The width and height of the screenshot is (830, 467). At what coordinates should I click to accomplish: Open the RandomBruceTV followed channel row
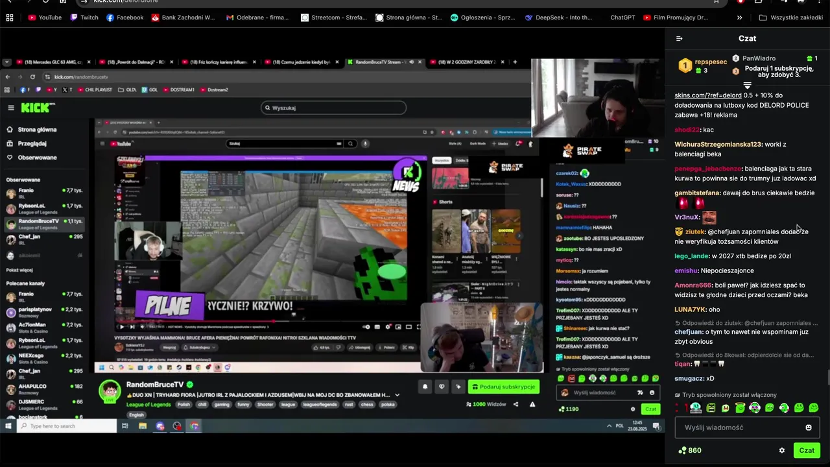pos(44,223)
